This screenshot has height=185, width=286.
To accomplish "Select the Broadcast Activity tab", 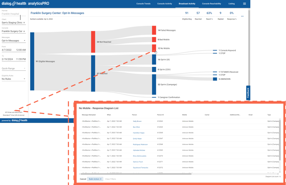I will (x=187, y=4).
